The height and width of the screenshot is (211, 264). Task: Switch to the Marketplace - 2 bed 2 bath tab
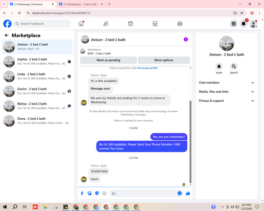pyautogui.click(x=80, y=4)
